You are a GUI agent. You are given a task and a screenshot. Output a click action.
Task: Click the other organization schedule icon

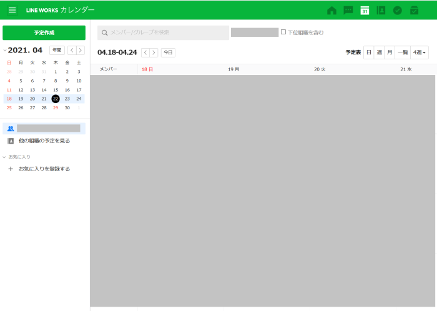tap(11, 141)
